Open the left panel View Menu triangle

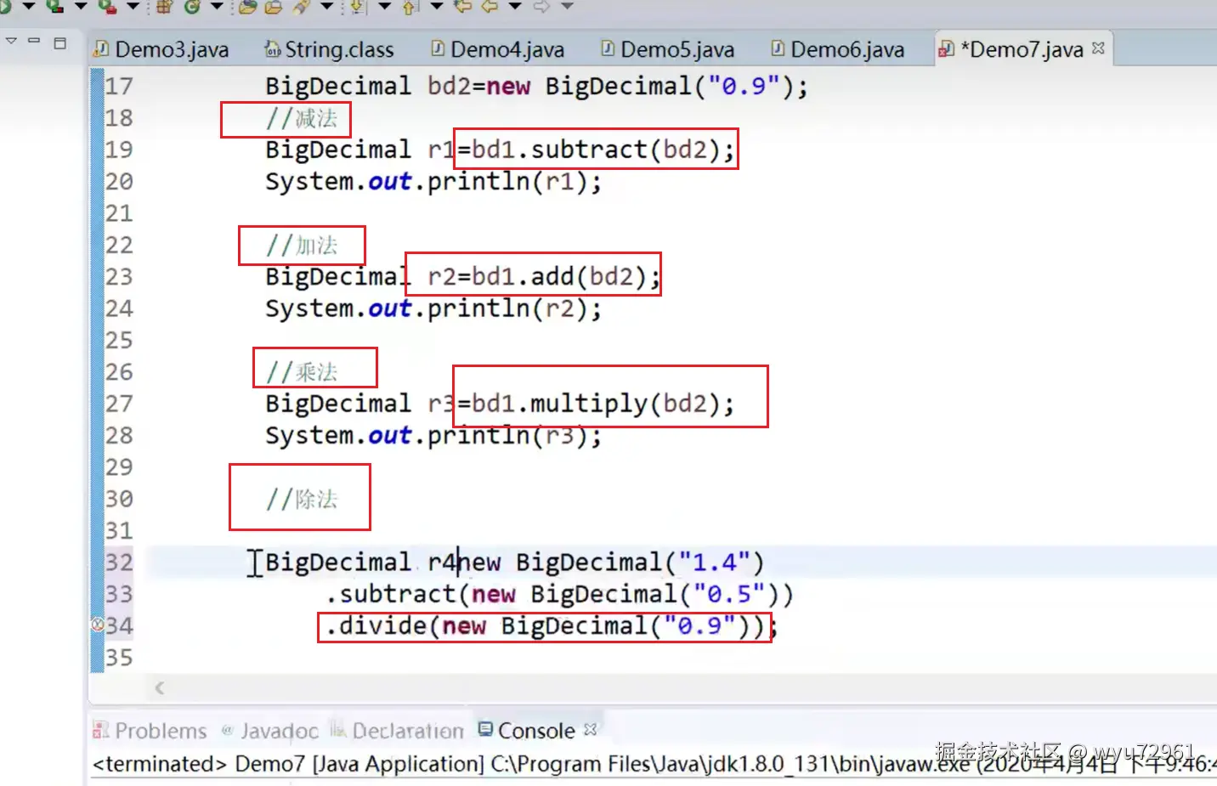coord(11,41)
